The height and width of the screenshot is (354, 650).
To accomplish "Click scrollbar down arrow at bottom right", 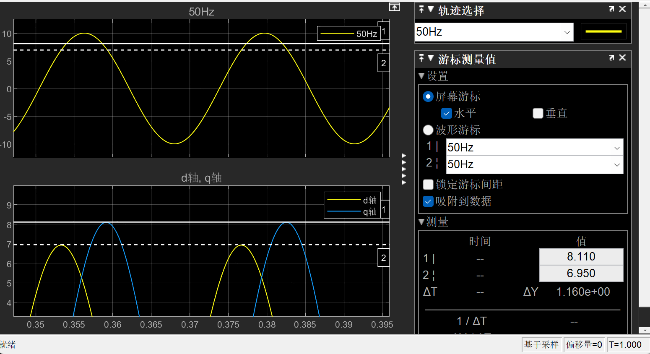I will (x=644, y=331).
